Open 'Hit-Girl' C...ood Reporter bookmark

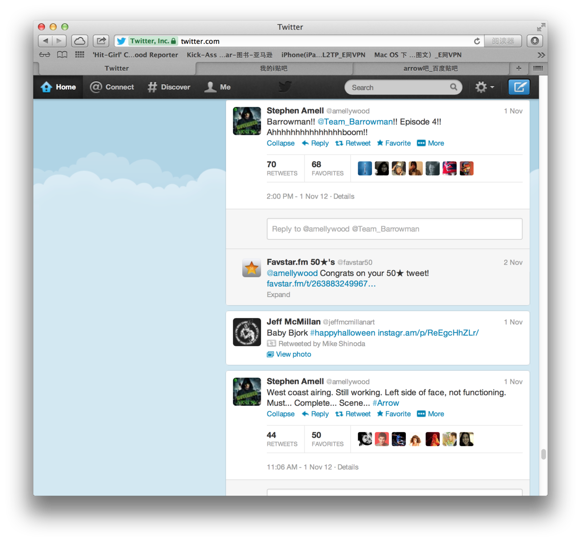(x=135, y=55)
